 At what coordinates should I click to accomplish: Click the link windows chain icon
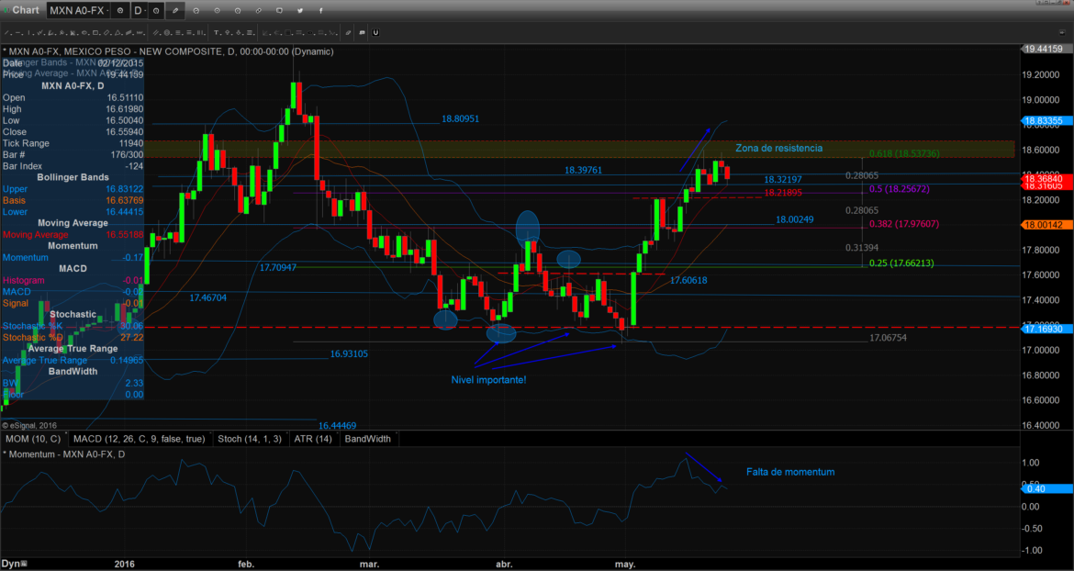coord(258,10)
